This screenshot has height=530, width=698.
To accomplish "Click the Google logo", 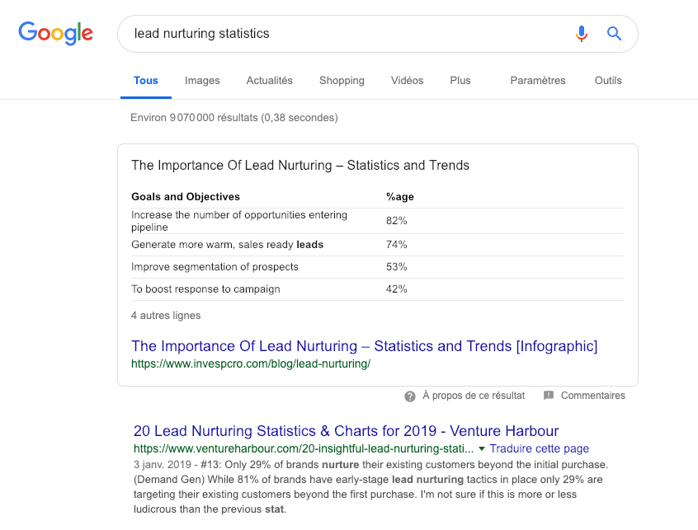I will [x=55, y=33].
